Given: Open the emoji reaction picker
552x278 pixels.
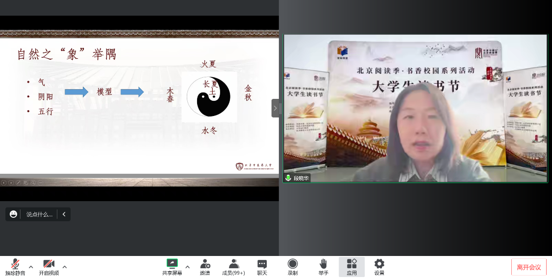Looking at the screenshot, I should click(13, 214).
